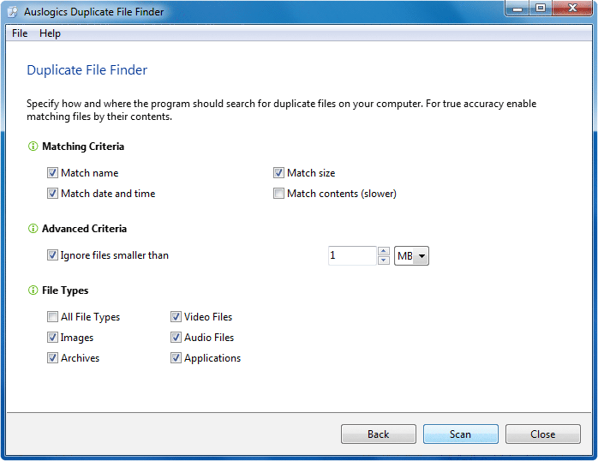The height and width of the screenshot is (461, 598).
Task: Open the MB size unit dropdown
Action: coord(422,256)
